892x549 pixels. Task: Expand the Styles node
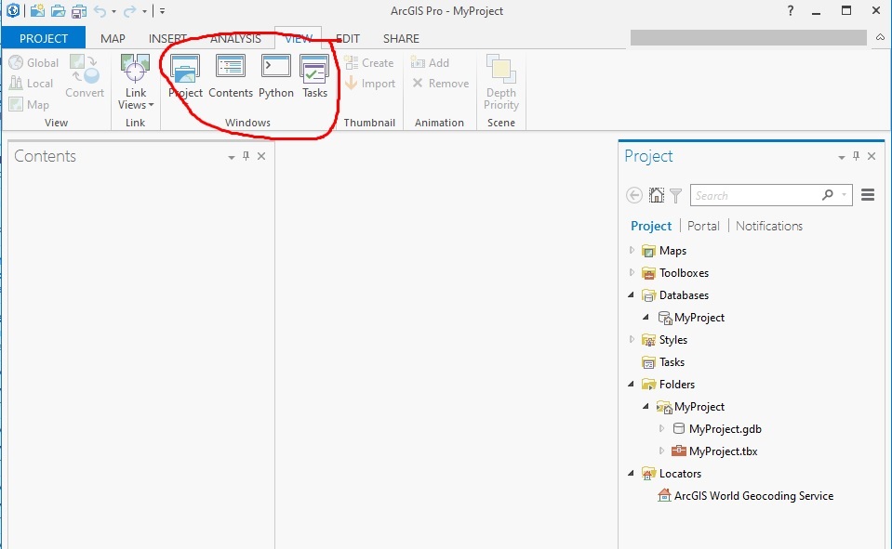pyautogui.click(x=632, y=339)
